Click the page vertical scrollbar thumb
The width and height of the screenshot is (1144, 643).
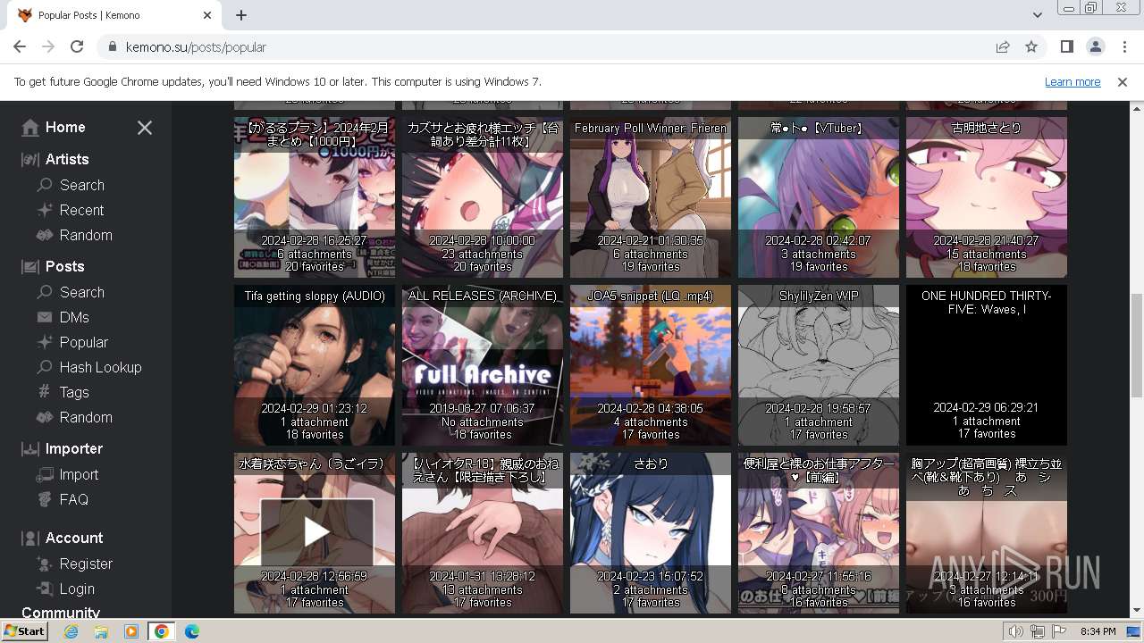click(1137, 344)
